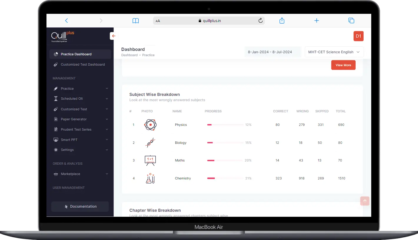Open the Documentation button
Image resolution: width=418 pixels, height=240 pixels.
tap(80, 206)
